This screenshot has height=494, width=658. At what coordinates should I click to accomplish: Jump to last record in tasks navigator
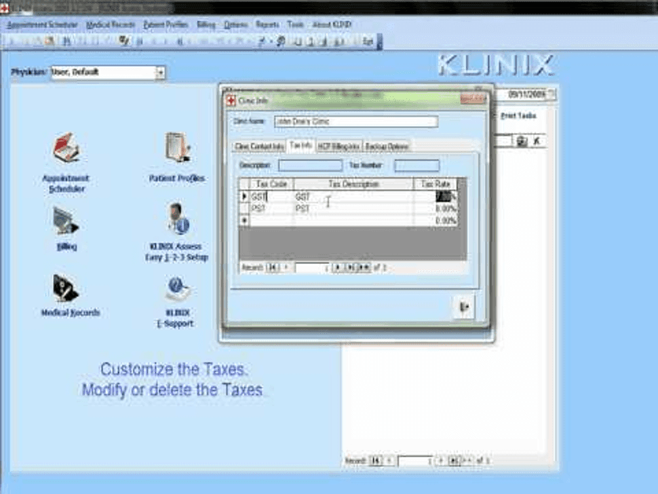454,461
